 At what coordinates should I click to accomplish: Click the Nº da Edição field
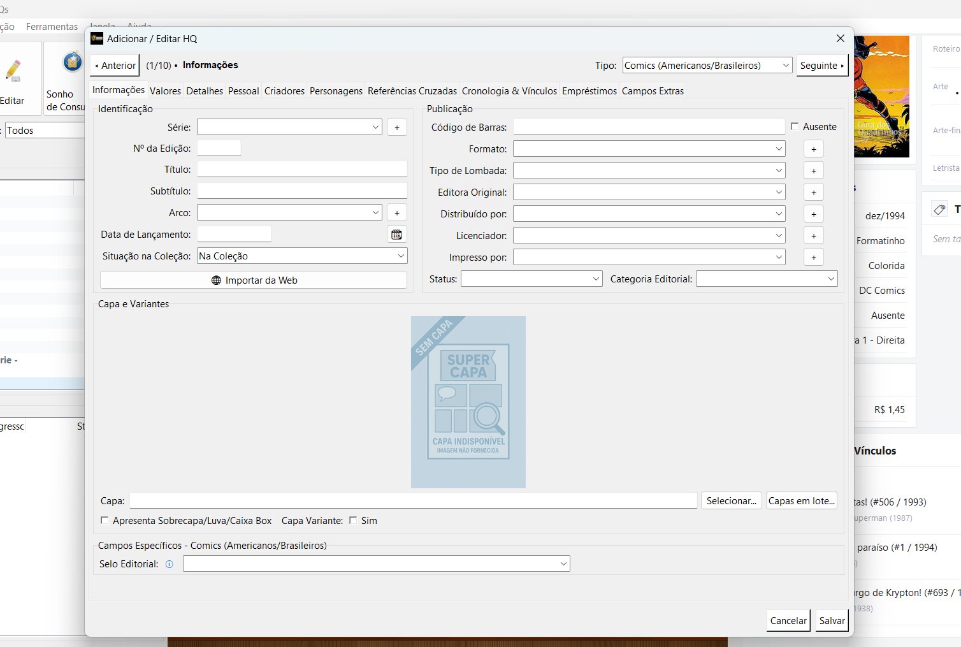[x=219, y=148]
